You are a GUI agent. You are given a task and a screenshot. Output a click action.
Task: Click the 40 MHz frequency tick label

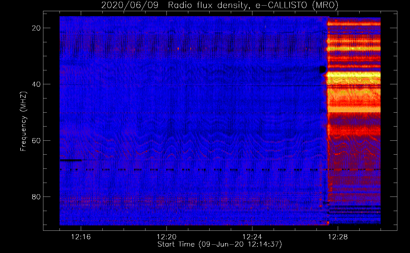pyautogui.click(x=36, y=84)
